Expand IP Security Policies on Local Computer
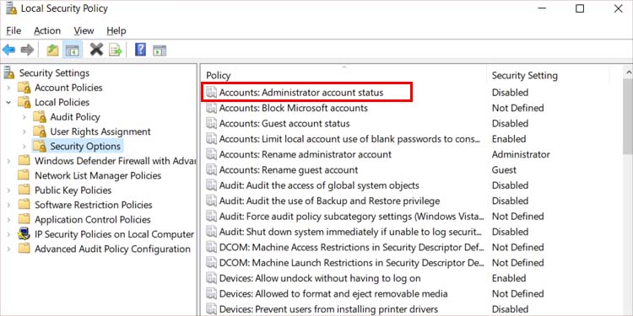This screenshot has height=316, width=633. point(9,234)
